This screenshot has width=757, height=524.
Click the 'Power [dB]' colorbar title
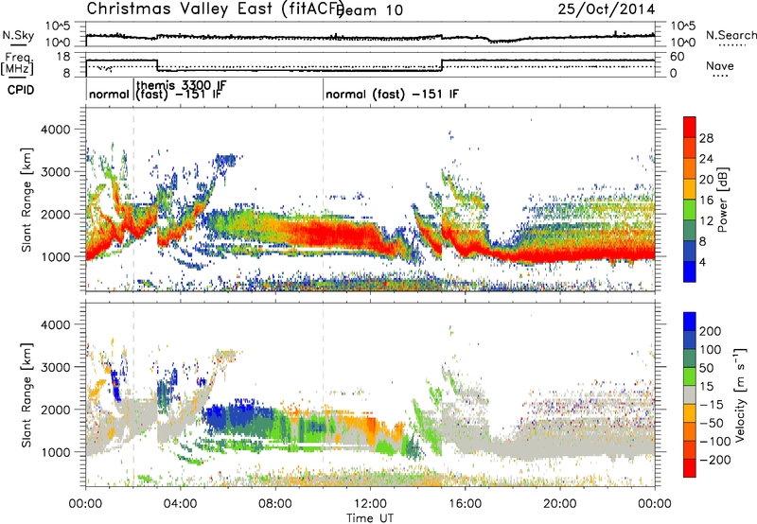[722, 200]
